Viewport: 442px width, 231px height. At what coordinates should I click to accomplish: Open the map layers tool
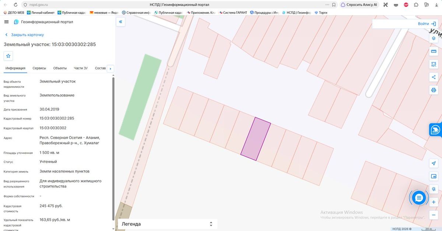click(x=434, y=38)
